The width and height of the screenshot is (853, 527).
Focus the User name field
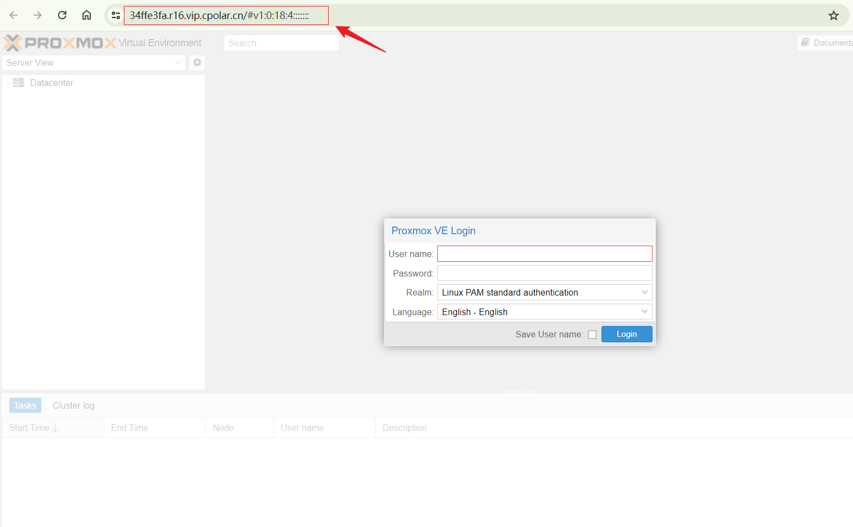click(x=544, y=254)
